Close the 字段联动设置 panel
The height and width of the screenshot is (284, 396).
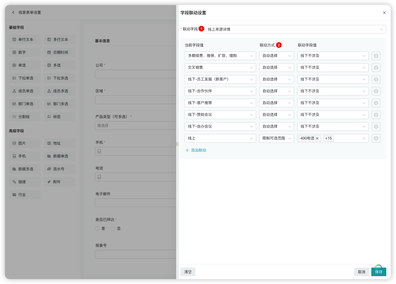click(x=384, y=13)
